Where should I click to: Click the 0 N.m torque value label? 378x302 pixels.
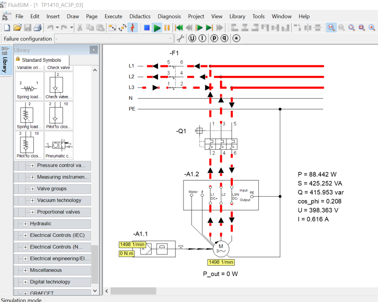coord(127,254)
